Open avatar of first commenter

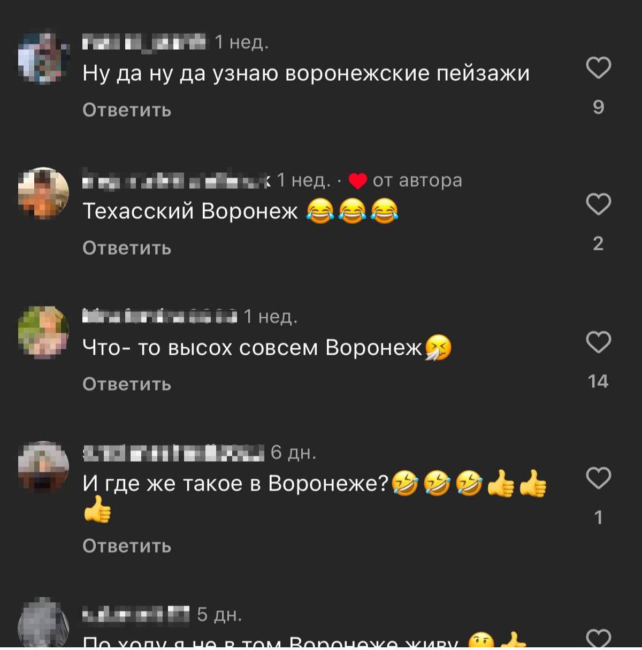(43, 58)
